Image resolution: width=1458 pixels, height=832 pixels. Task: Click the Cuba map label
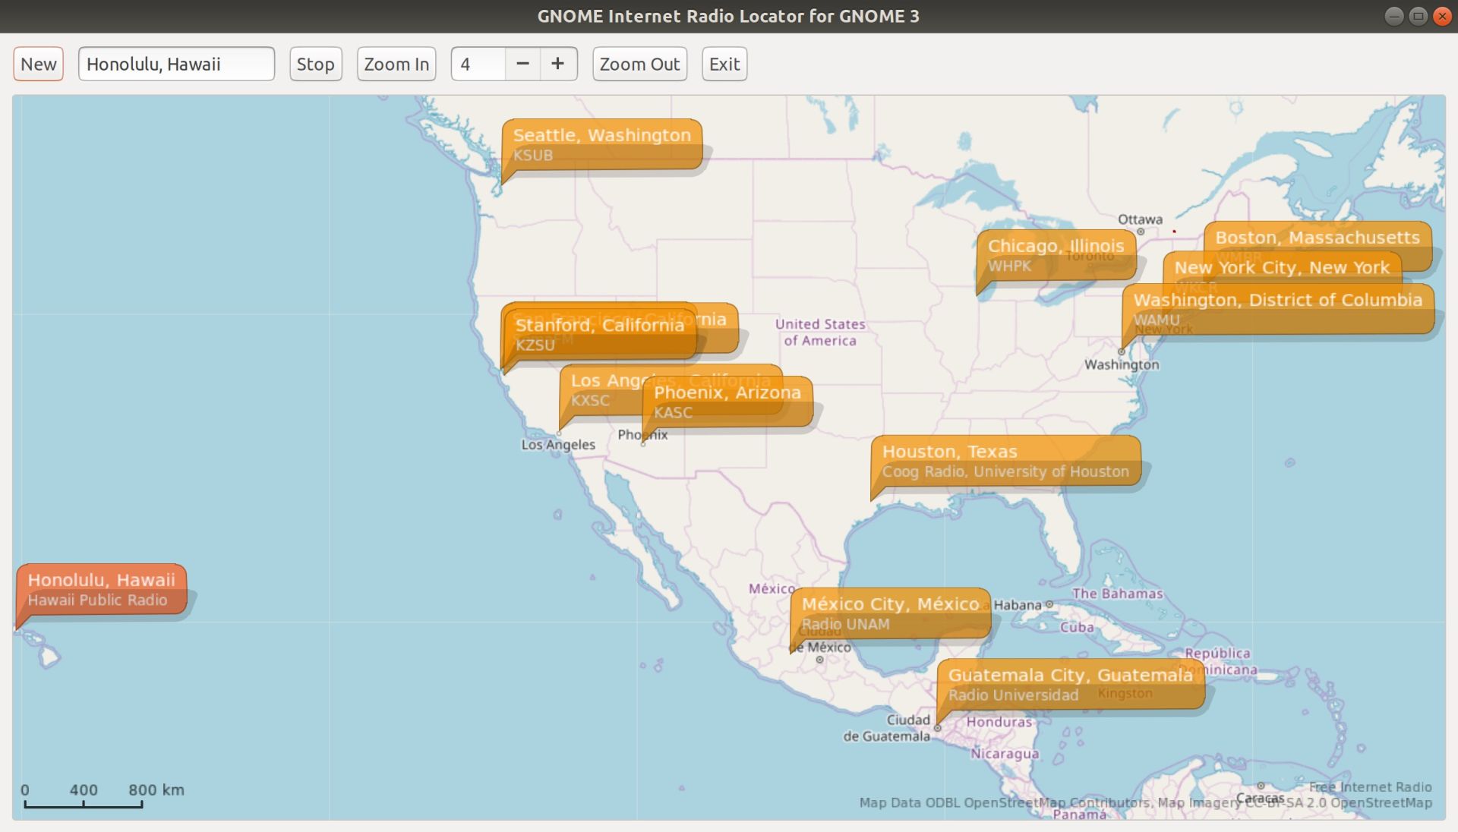point(1077,627)
